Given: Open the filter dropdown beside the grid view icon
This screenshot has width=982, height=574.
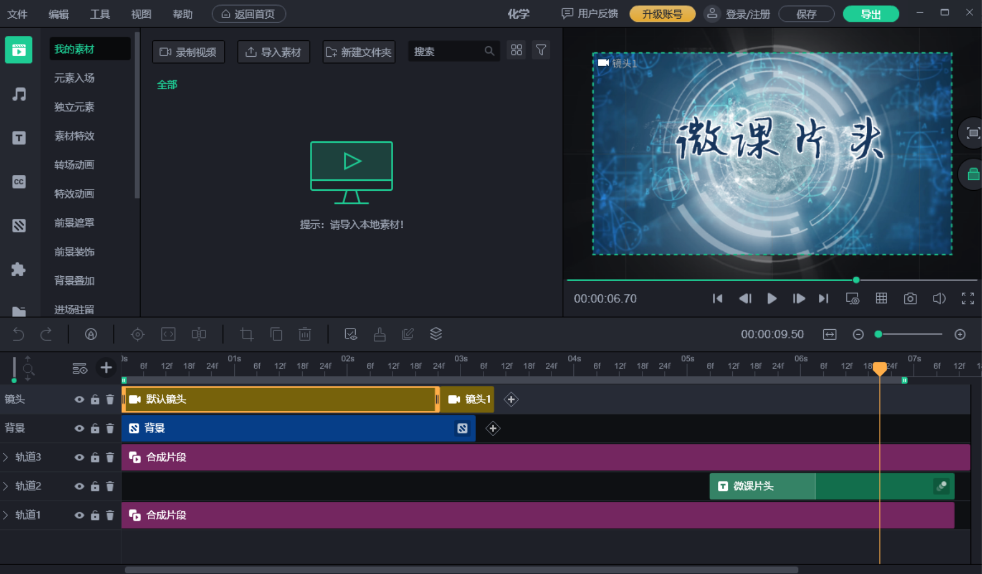Looking at the screenshot, I should (540, 50).
